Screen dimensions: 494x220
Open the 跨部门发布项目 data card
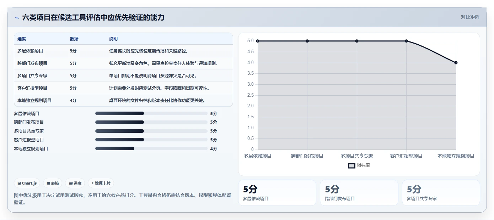pyautogui.click(x=359, y=193)
